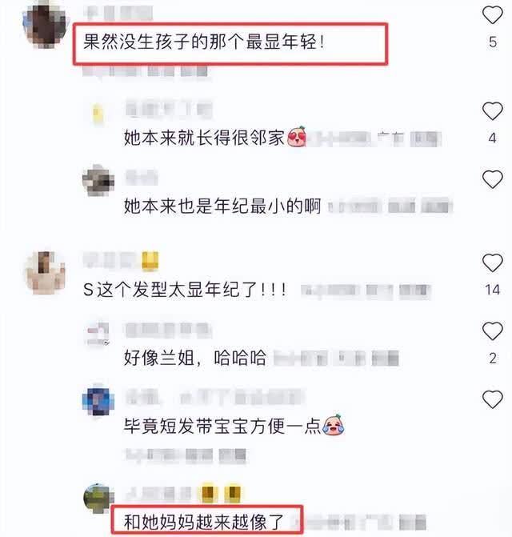This screenshot has height=537, width=512.
Task: Open blue avatar of '毕竟短发带宝宝' replier
Action: click(98, 399)
